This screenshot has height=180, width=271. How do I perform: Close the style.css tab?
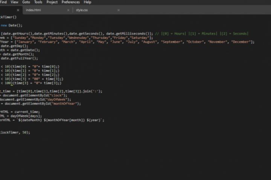click(x=119, y=10)
